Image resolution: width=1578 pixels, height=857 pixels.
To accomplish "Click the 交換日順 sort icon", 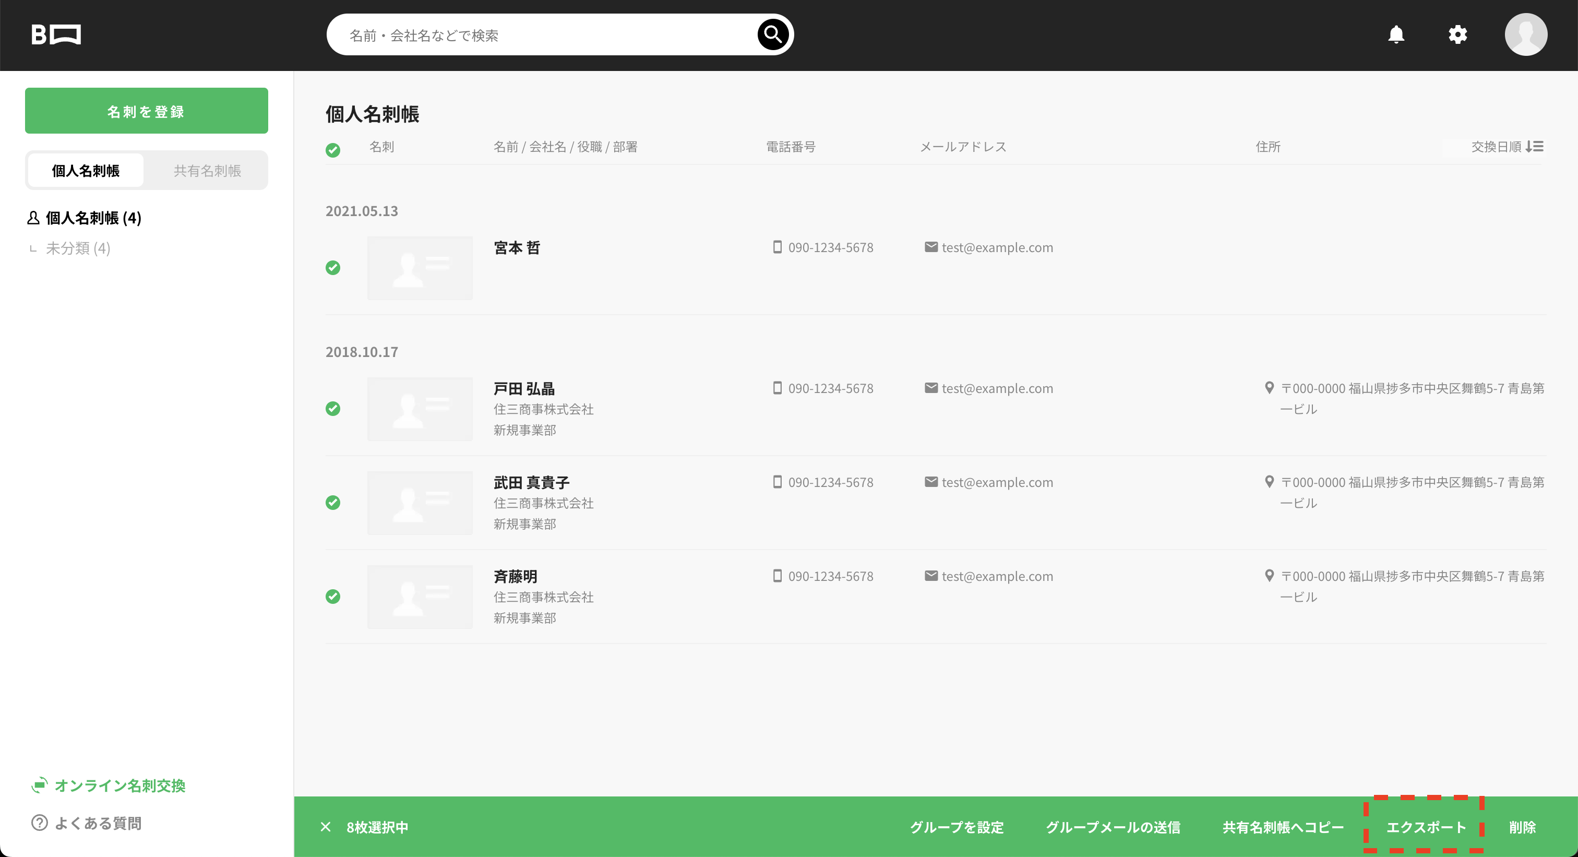I will [1535, 147].
